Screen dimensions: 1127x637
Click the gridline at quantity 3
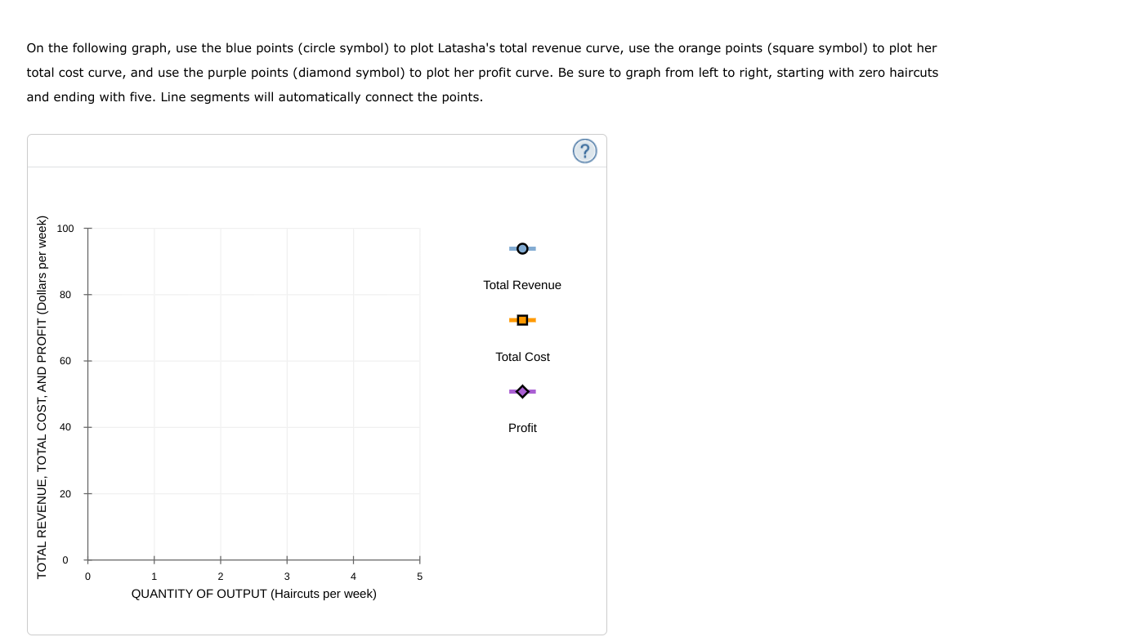(x=286, y=394)
